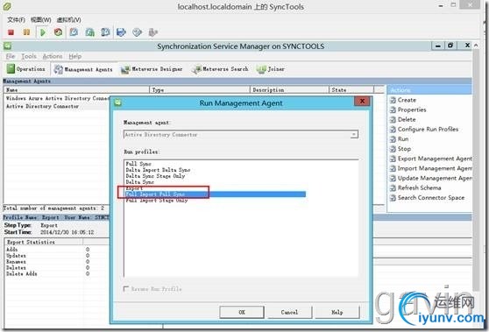
Task: Open the Joiner tab
Action: 271,69
